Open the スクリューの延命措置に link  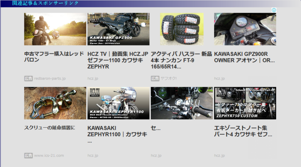[x=50, y=128]
